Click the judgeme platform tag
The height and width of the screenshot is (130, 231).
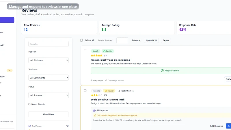(96, 91)
